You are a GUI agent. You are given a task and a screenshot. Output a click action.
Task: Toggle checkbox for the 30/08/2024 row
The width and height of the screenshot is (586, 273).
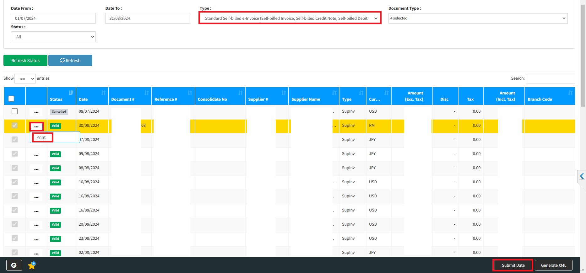point(14,126)
